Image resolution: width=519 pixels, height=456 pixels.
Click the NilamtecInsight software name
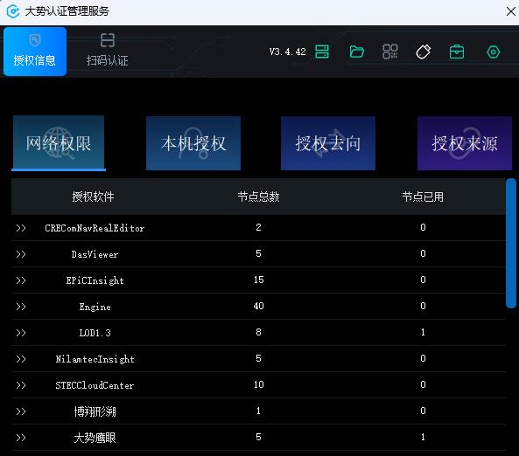pyautogui.click(x=95, y=359)
